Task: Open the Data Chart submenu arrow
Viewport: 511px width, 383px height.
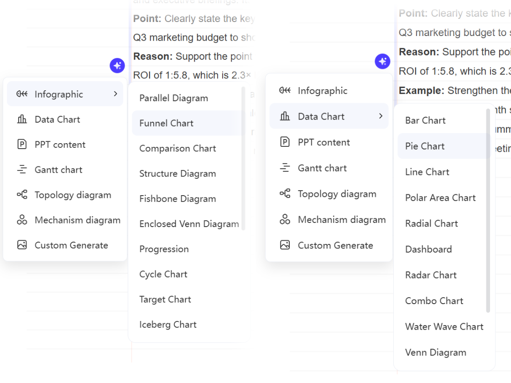Action: pos(382,116)
